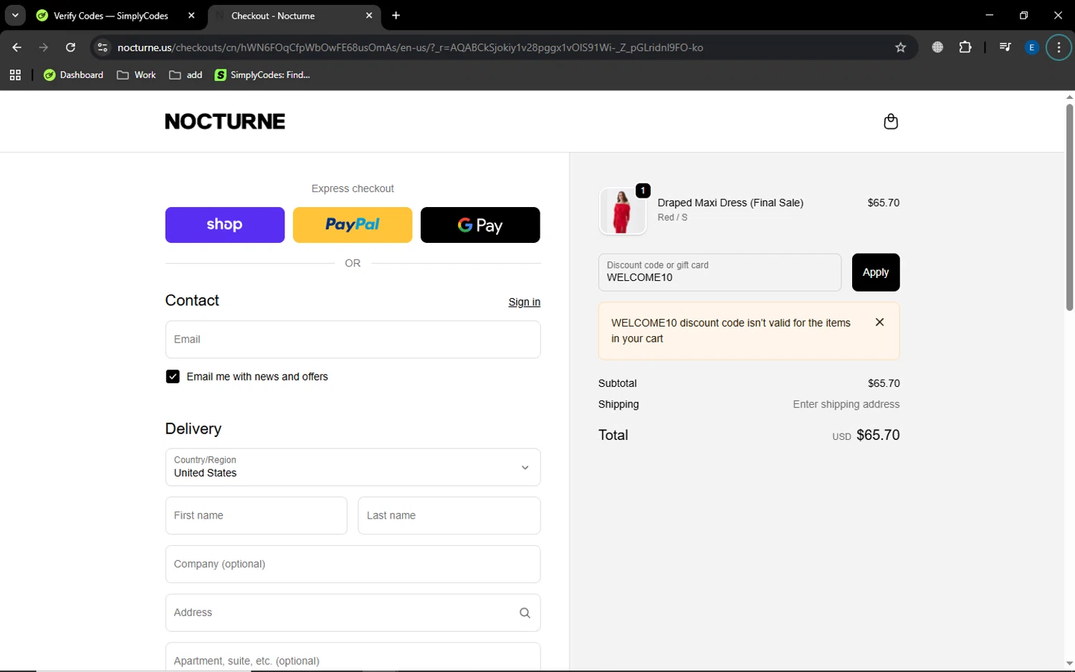Click the Draped Maxi Dress product thumbnail
Viewport: 1075px width, 672px height.
pos(622,211)
